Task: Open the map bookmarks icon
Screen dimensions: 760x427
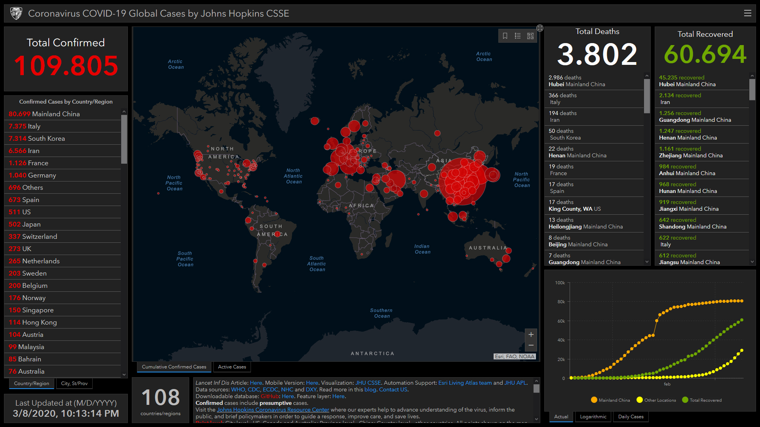Action: [x=505, y=36]
